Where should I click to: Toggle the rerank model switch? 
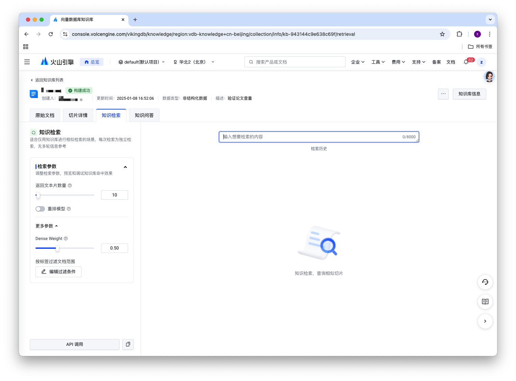[x=40, y=209]
